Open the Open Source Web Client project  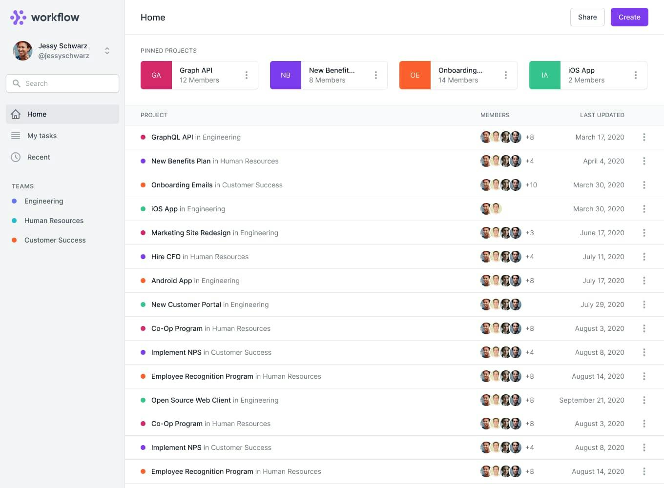191,400
